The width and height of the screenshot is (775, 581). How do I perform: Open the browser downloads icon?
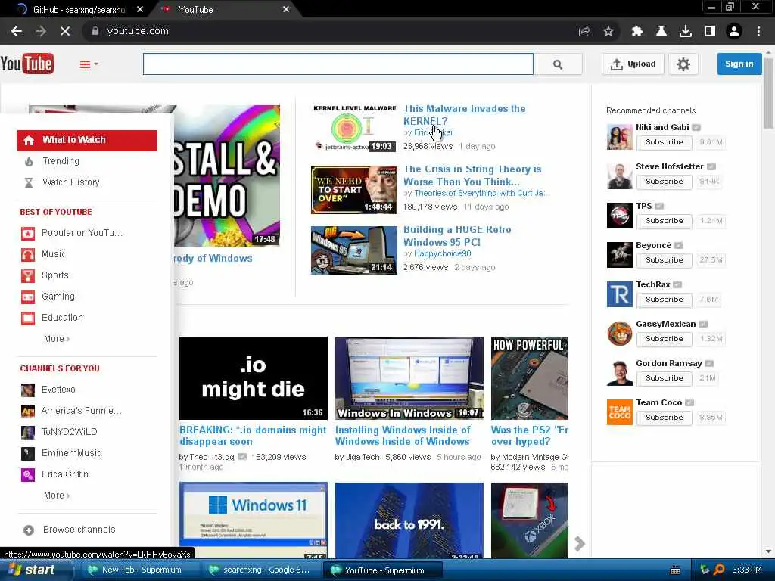(x=686, y=31)
